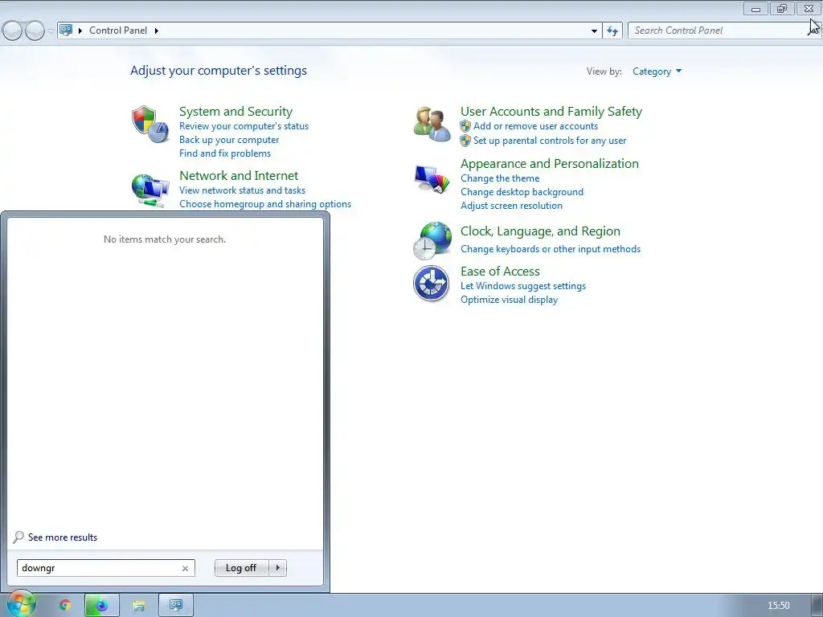
Task: Click Change desktop background link
Action: click(522, 191)
